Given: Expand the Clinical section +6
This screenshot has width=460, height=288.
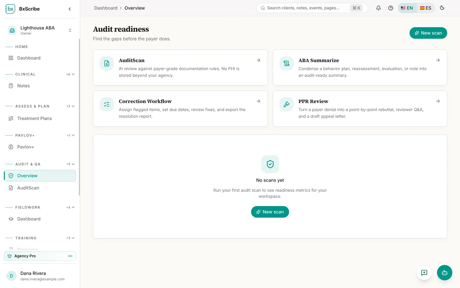Looking at the screenshot, I should tap(70, 74).
